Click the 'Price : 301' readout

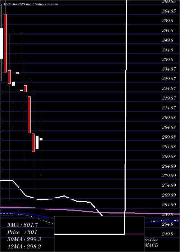click(22, 232)
